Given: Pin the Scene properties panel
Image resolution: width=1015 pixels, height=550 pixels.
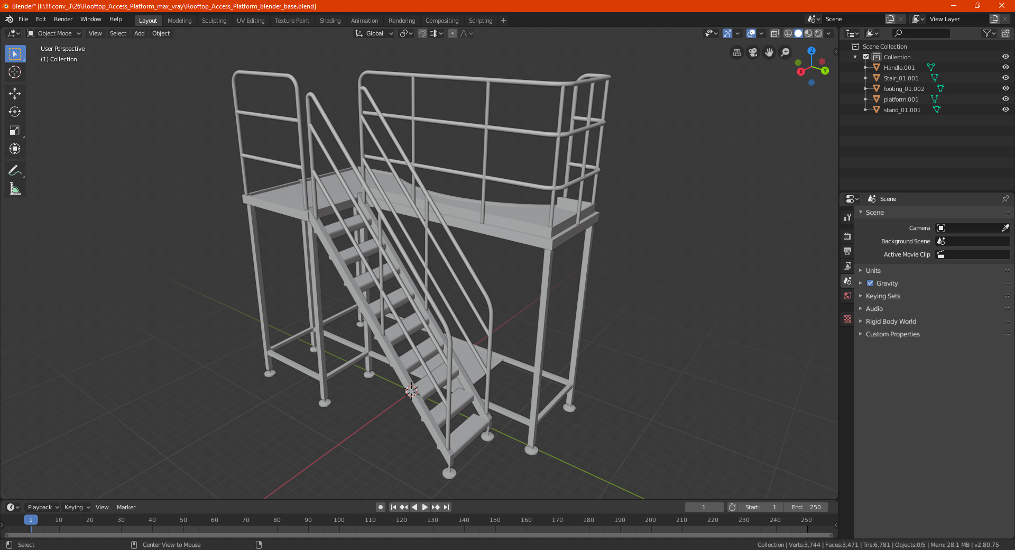Looking at the screenshot, I should click(1005, 199).
